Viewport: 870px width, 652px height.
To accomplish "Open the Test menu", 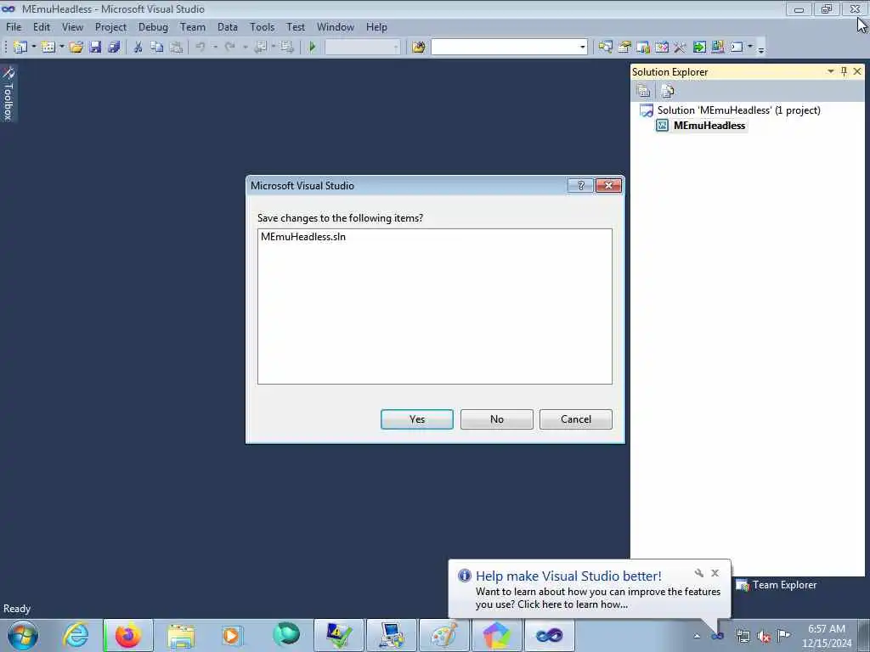I will point(295,26).
